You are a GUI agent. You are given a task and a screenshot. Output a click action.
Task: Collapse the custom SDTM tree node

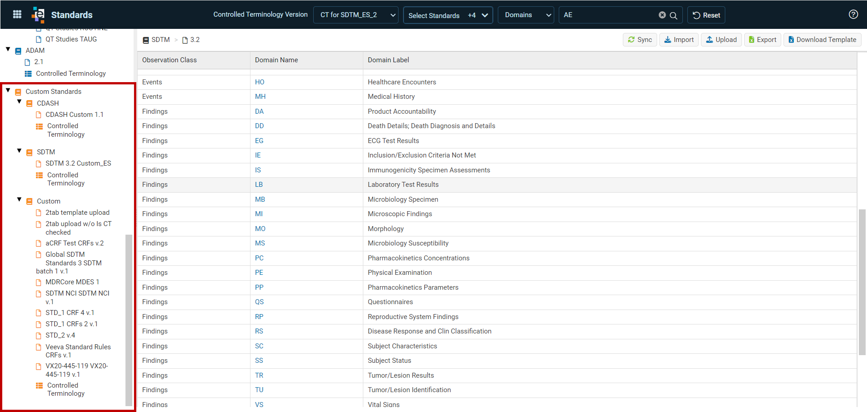point(19,151)
